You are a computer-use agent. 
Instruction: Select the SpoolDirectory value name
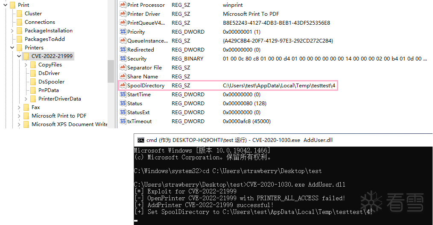(146, 86)
